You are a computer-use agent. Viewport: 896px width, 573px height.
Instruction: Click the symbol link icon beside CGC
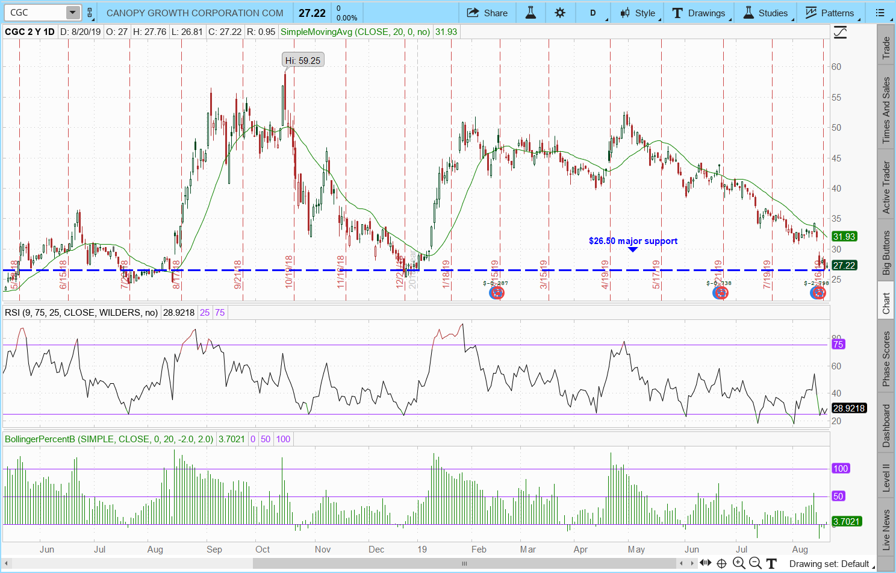pos(90,13)
